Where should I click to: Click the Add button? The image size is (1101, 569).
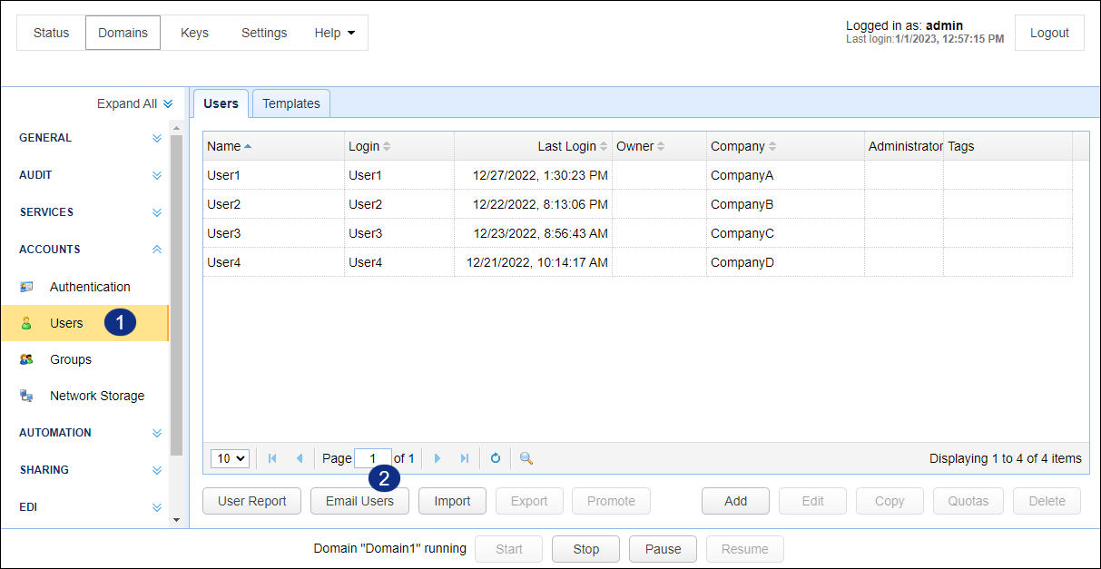click(x=735, y=501)
